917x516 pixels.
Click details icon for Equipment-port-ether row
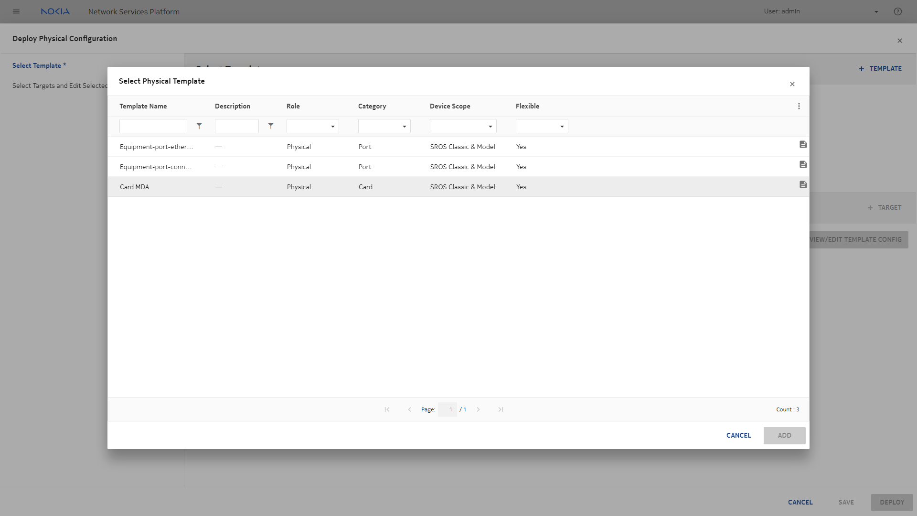[803, 144]
